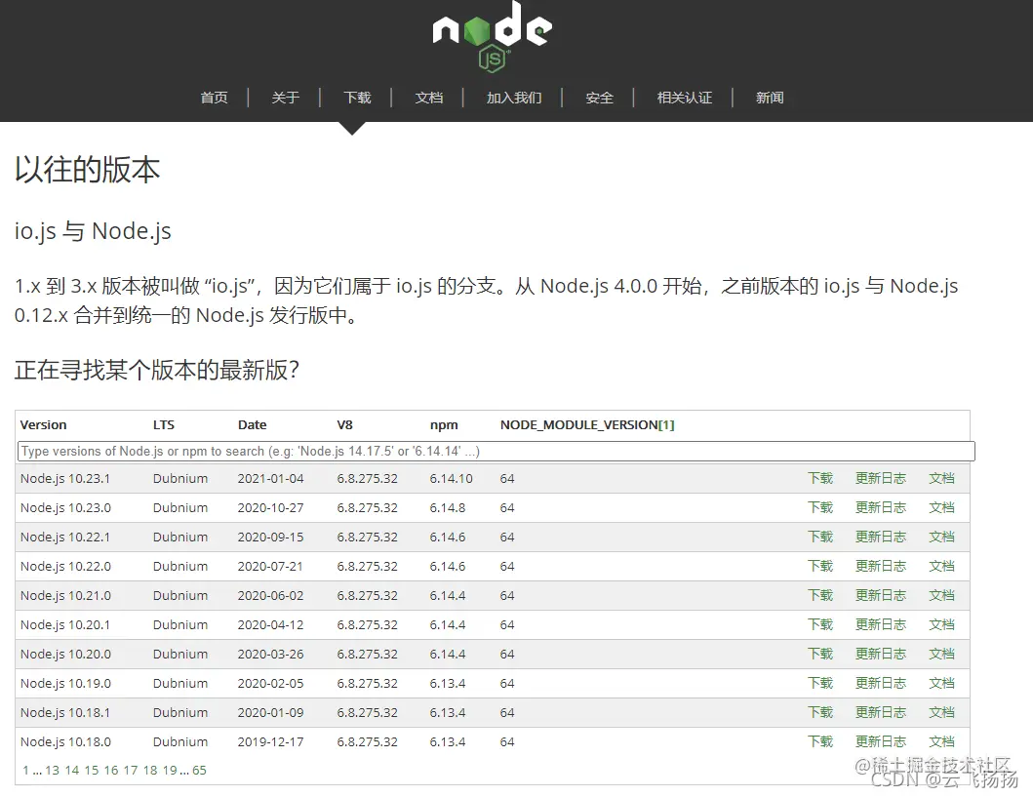Click the version search input field
Screen dimensions: 1033x797
[x=497, y=452]
